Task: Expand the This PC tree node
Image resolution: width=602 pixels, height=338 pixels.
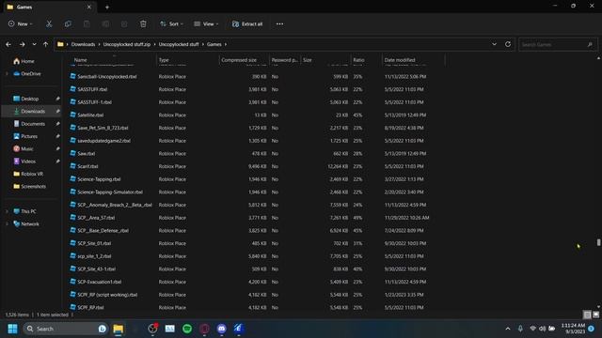Action: point(7,211)
